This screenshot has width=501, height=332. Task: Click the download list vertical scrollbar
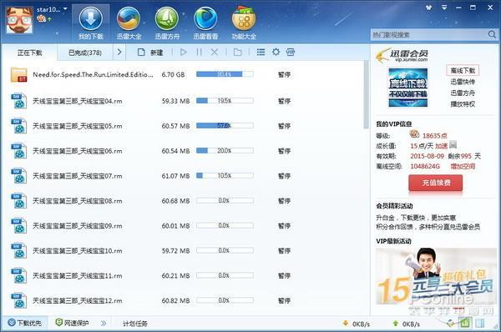(367, 94)
